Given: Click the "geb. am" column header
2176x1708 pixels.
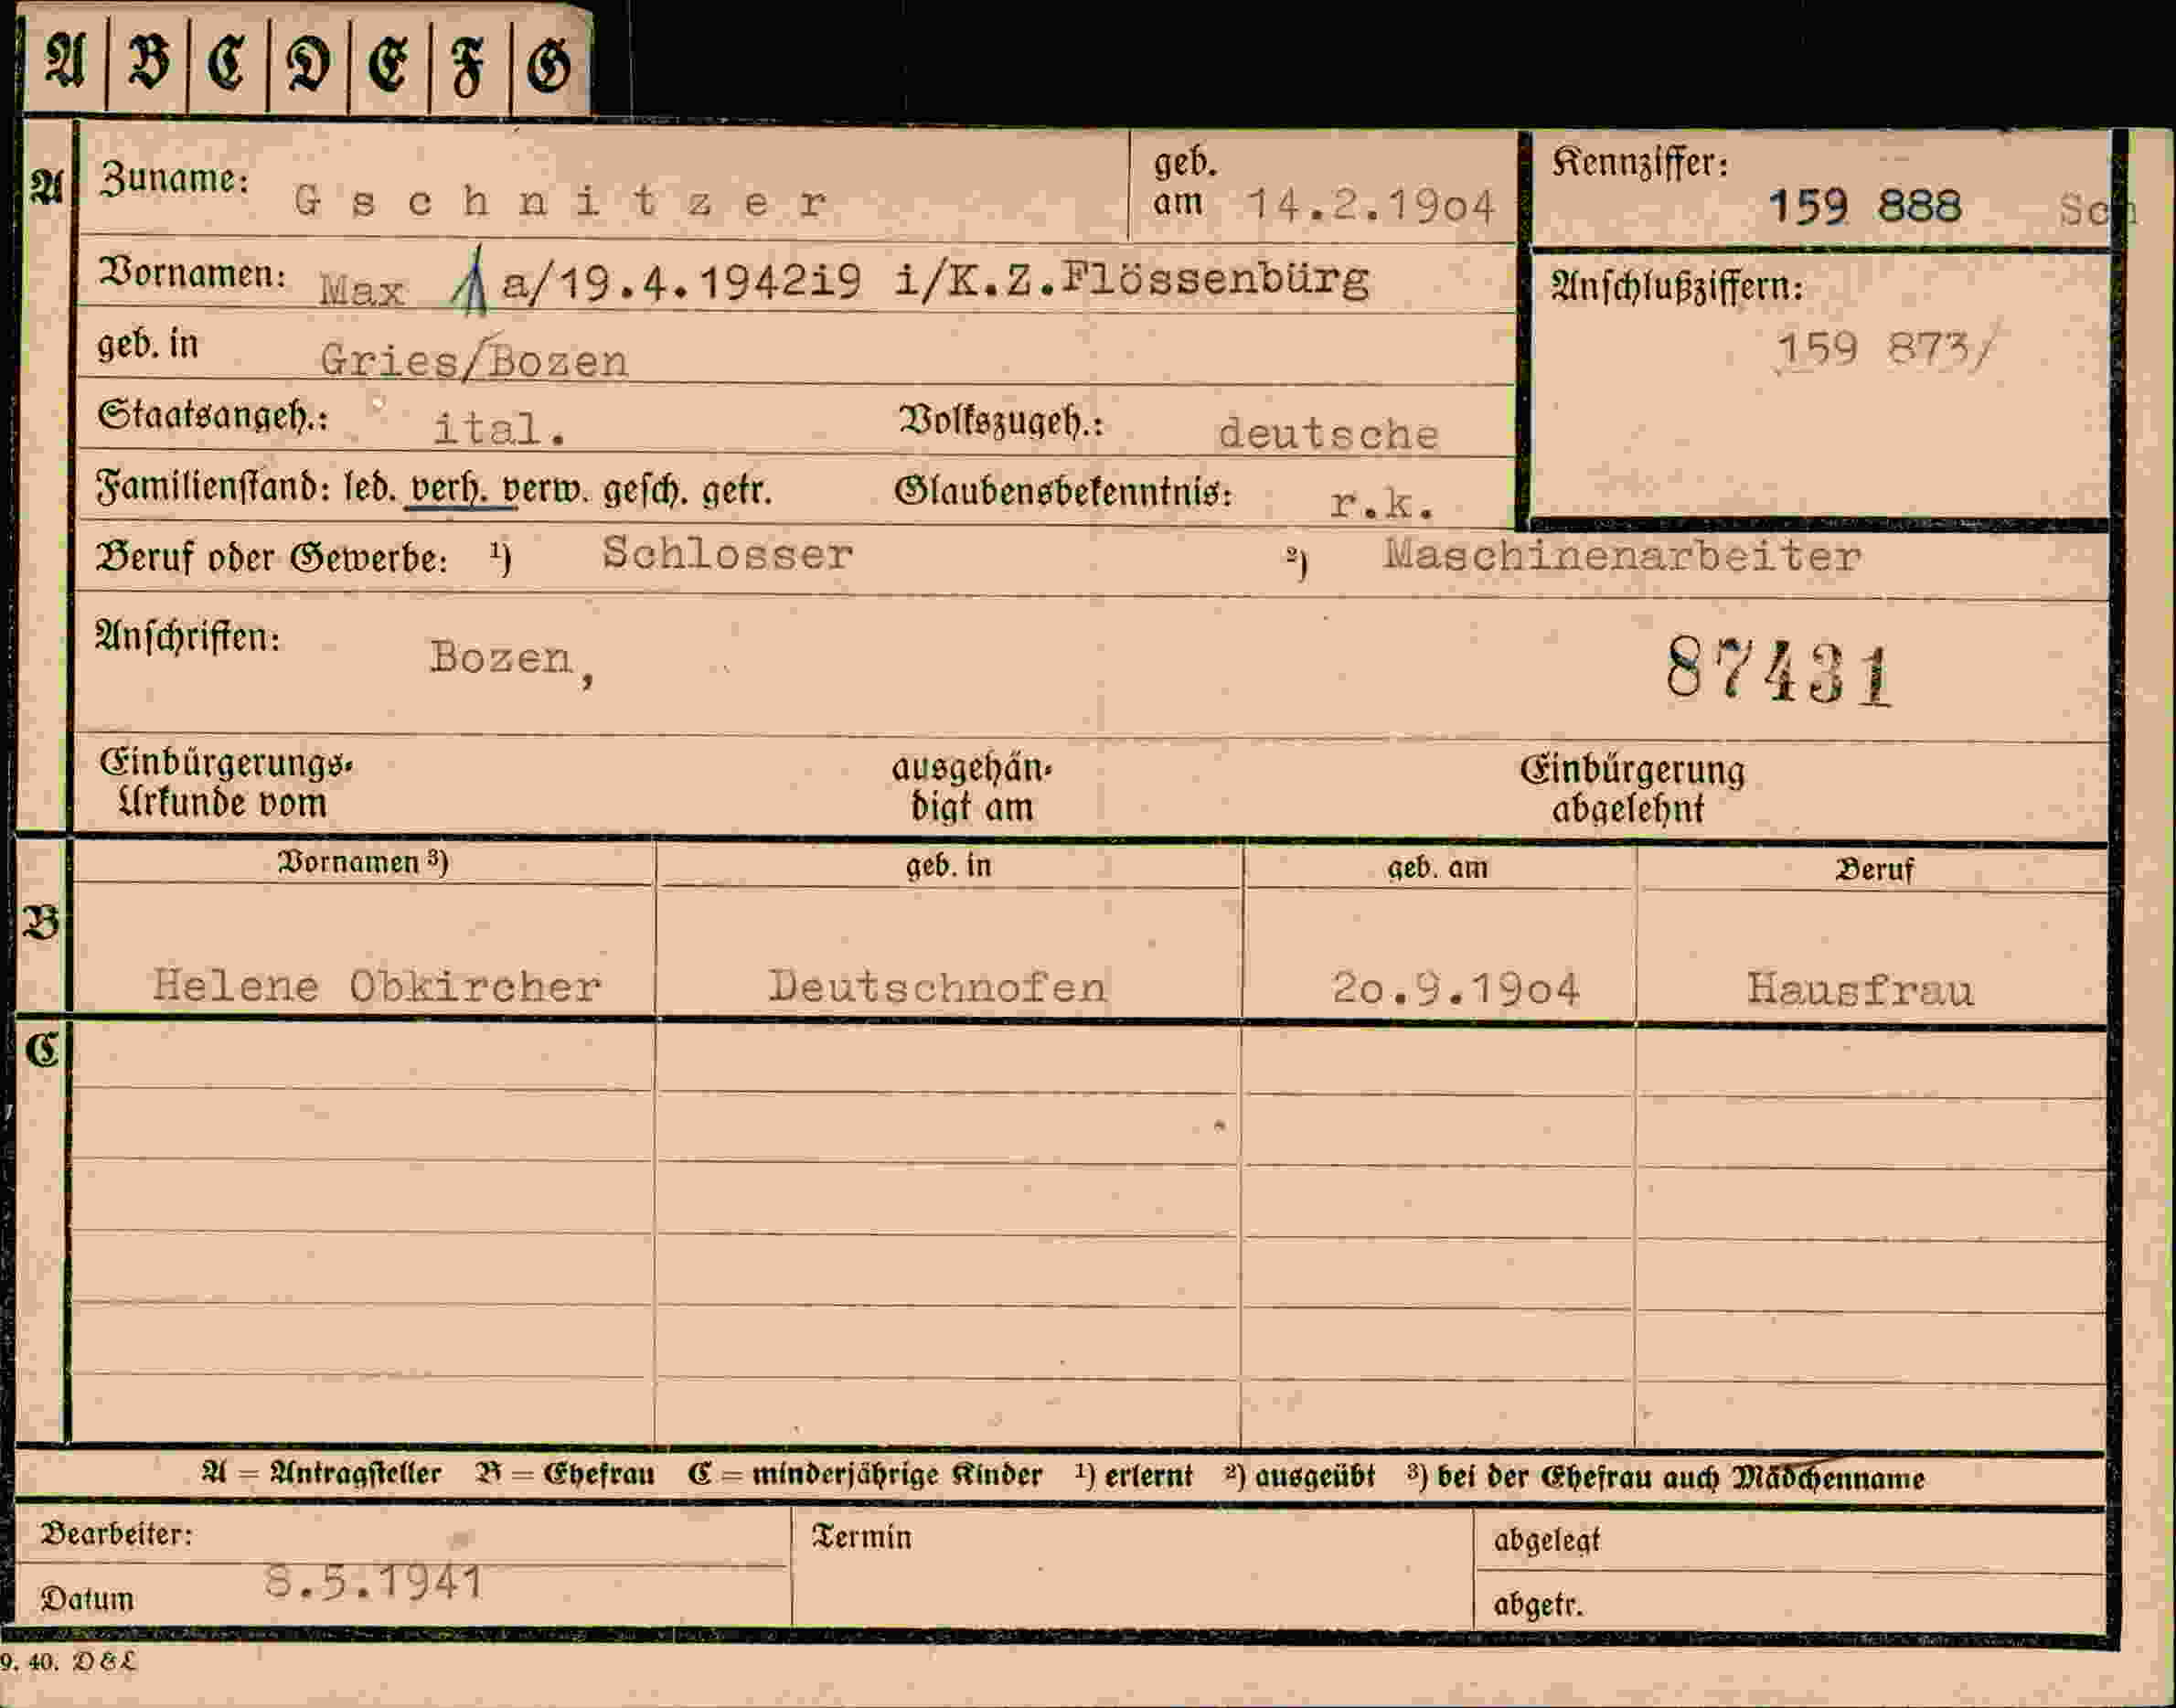Looking at the screenshot, I should [x=1437, y=867].
